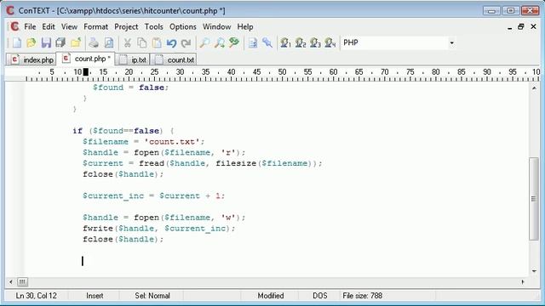The height and width of the screenshot is (306, 545).
Task: Click the horizontal scrollbar thumb
Action: pyautogui.click(x=22, y=281)
